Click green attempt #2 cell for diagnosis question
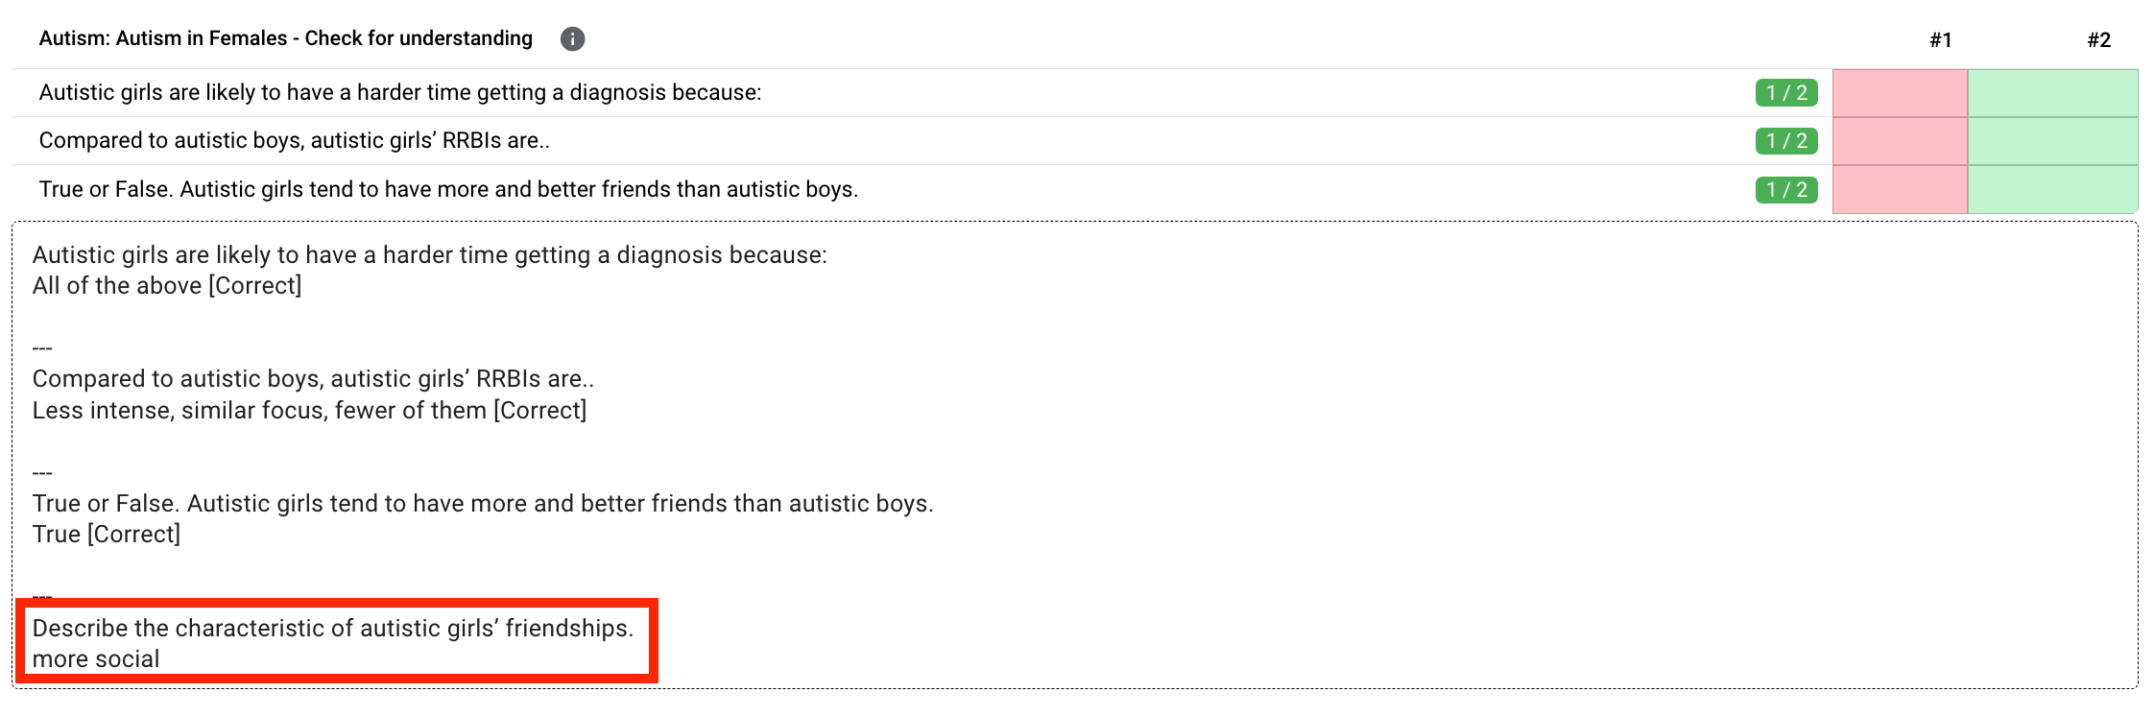The width and height of the screenshot is (2154, 716). point(2053,93)
